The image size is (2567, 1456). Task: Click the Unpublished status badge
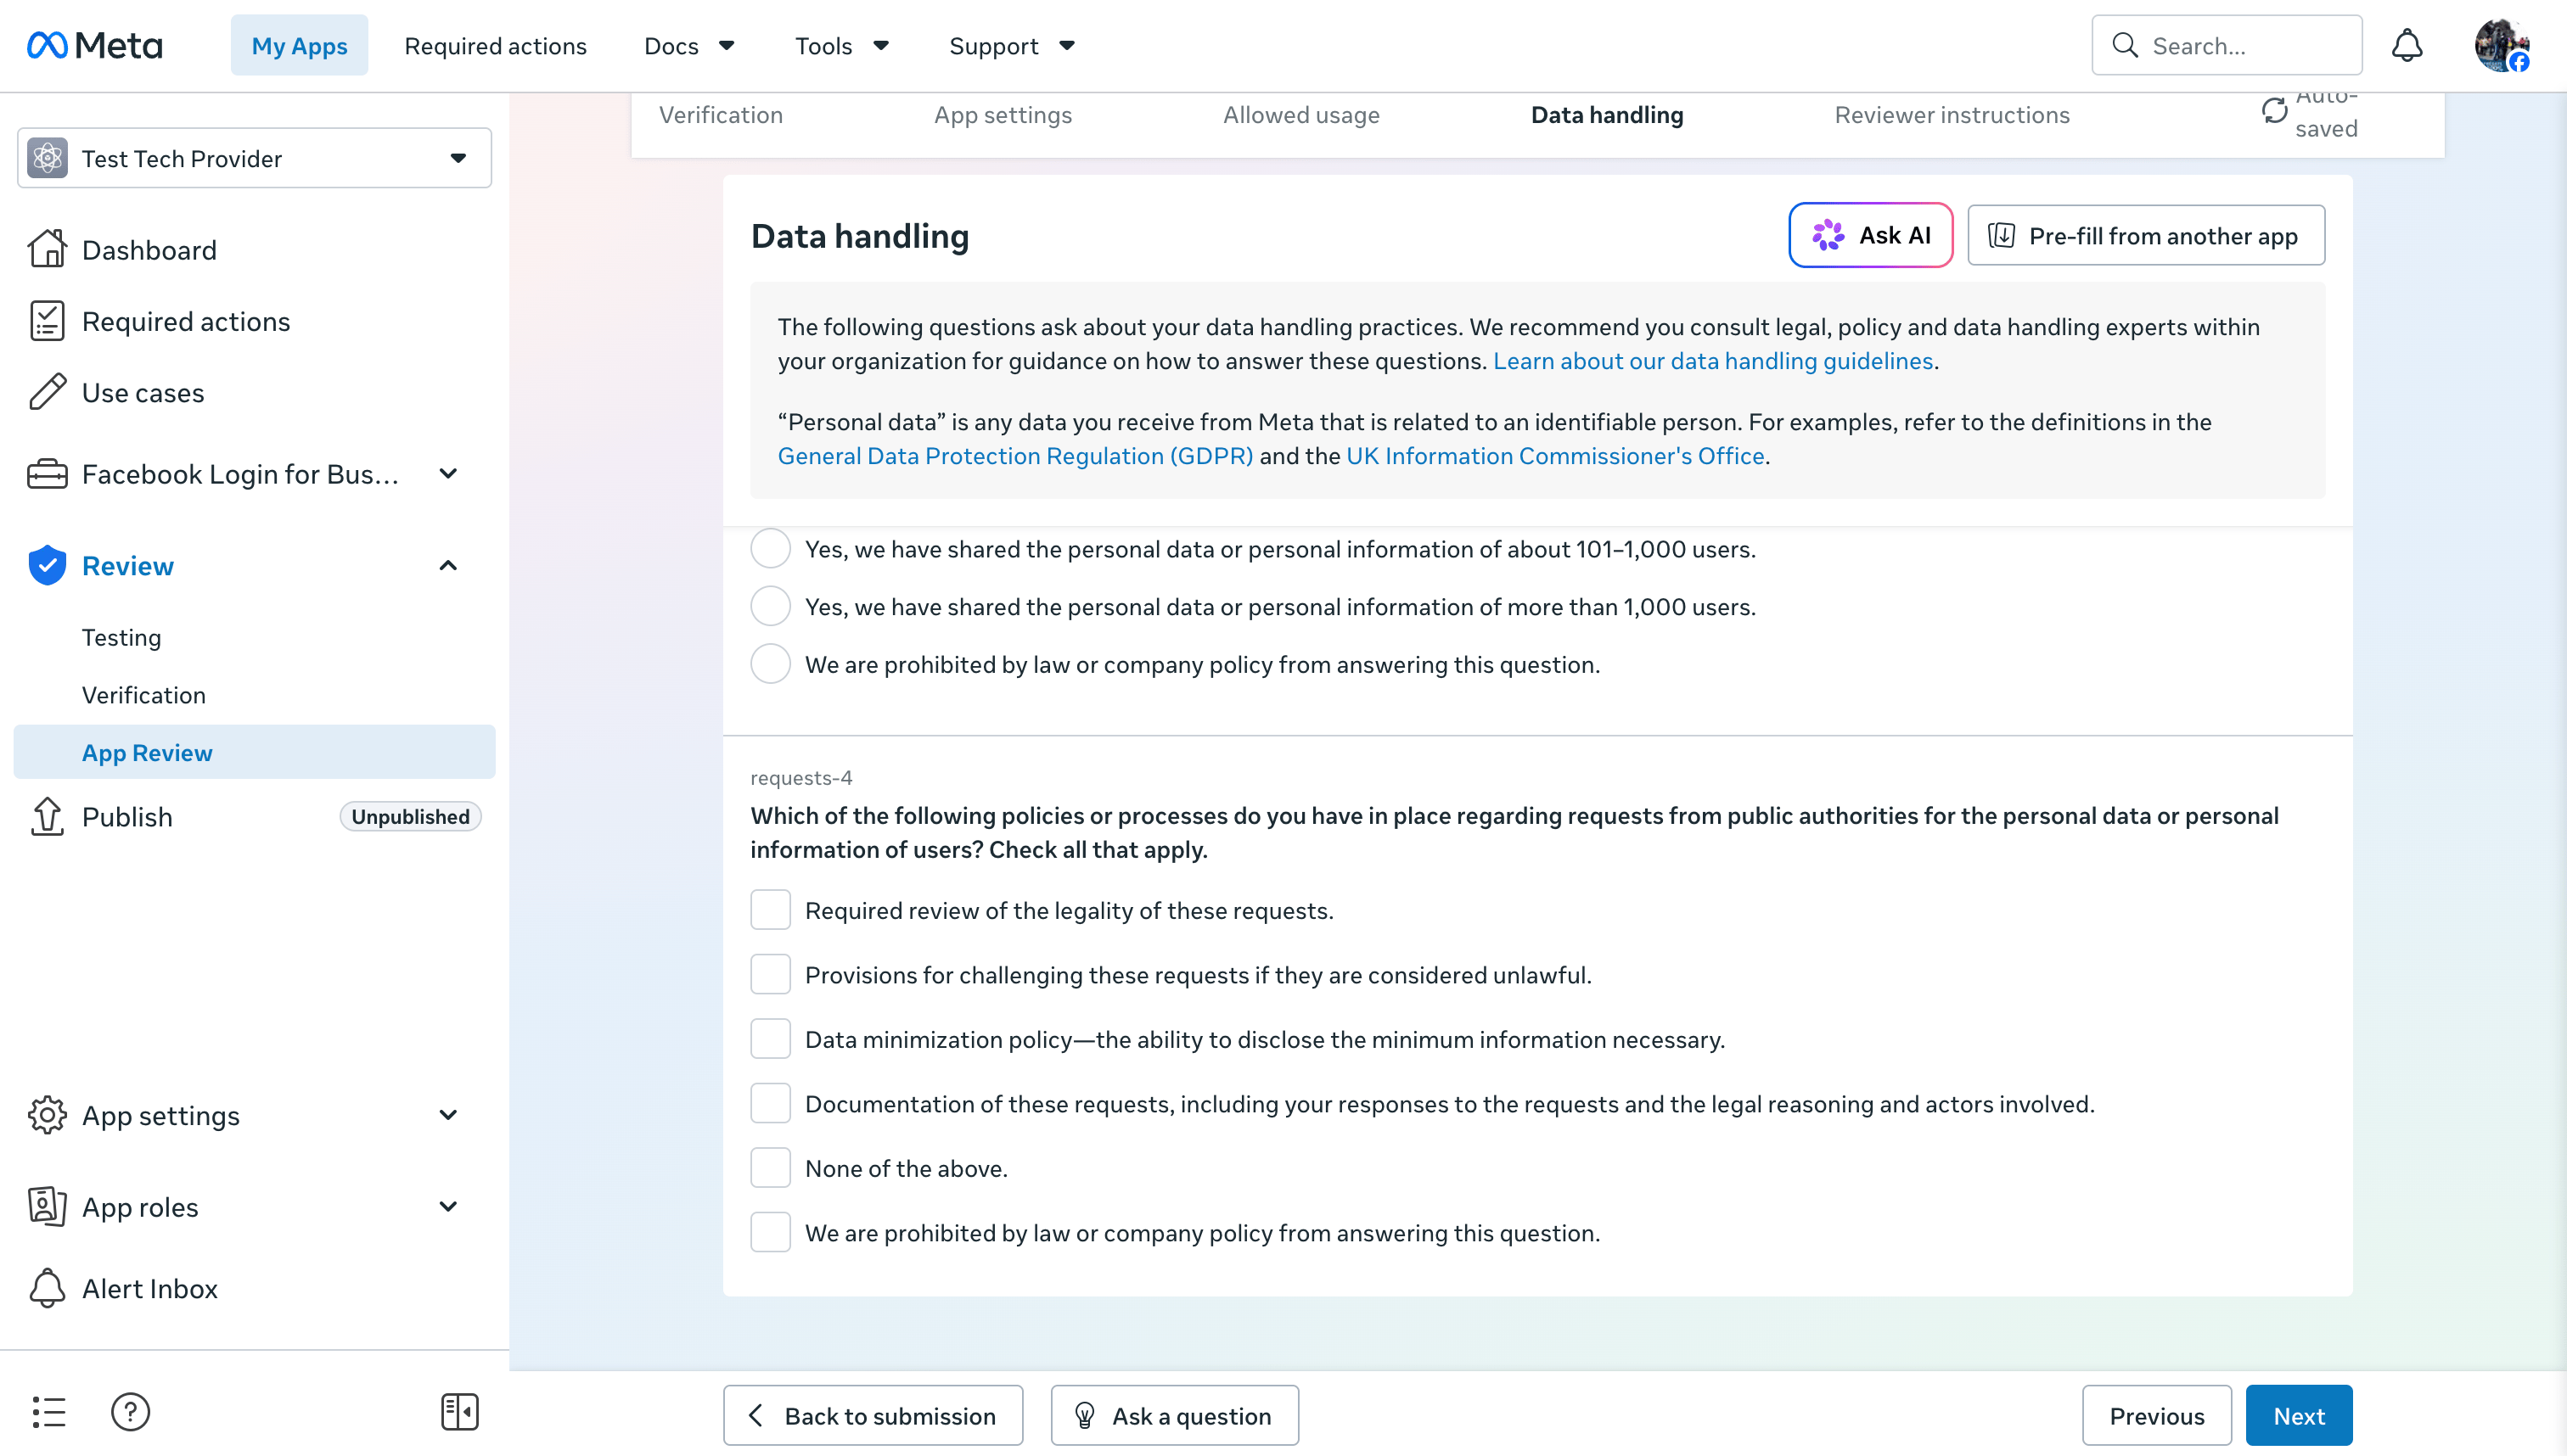point(410,816)
